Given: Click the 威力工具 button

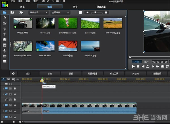Looking at the screenshot, I should tap(114, 74).
